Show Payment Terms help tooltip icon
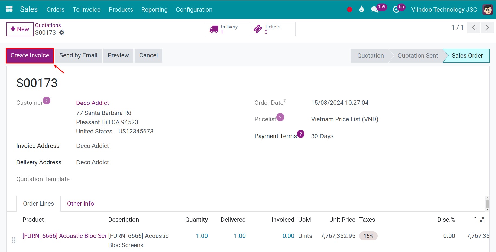Image resolution: width=496 pixels, height=252 pixels. click(x=301, y=134)
